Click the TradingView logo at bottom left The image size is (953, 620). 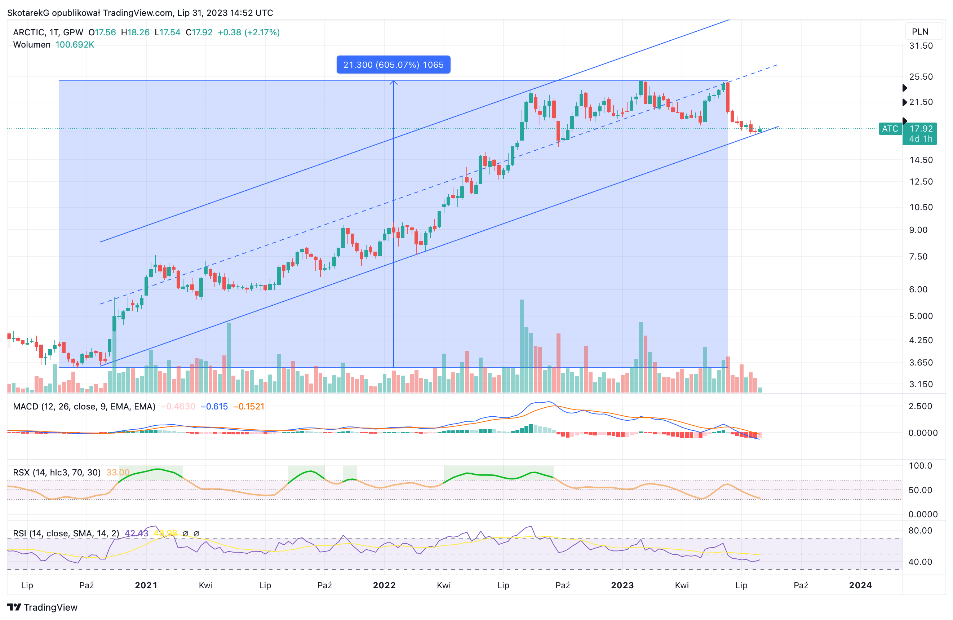(43, 607)
